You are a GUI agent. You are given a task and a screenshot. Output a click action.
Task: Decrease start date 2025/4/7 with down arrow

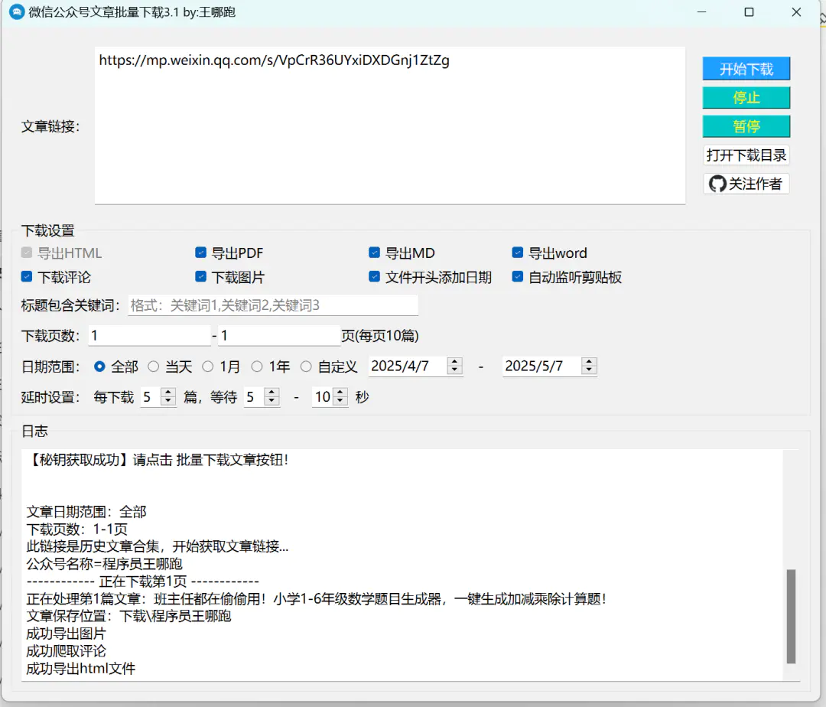point(454,370)
